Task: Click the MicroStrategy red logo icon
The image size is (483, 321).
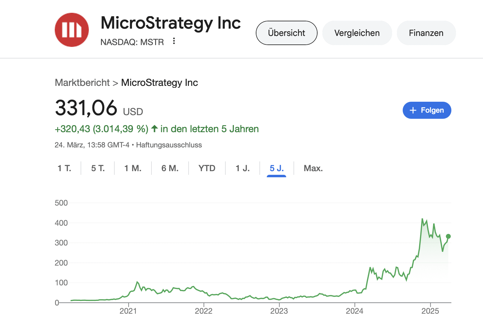Action: [72, 30]
